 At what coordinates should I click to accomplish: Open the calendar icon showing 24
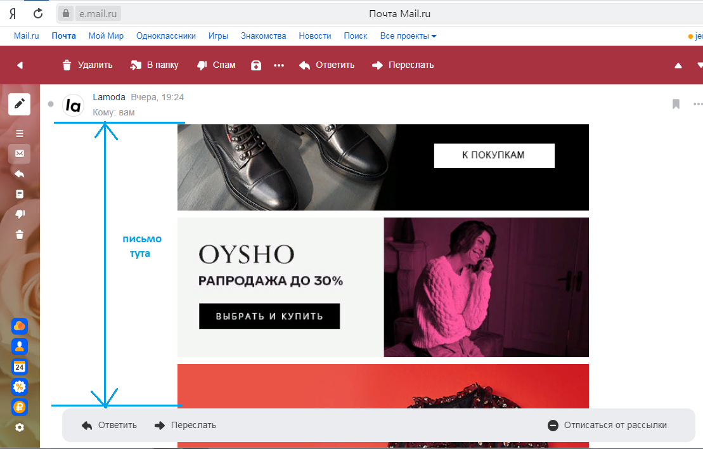point(20,367)
